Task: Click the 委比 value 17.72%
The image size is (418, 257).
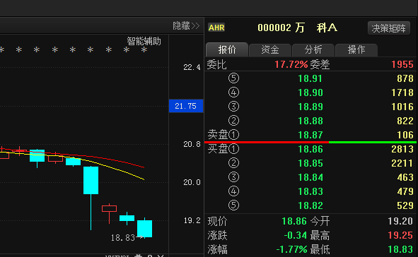Action: pyautogui.click(x=291, y=64)
